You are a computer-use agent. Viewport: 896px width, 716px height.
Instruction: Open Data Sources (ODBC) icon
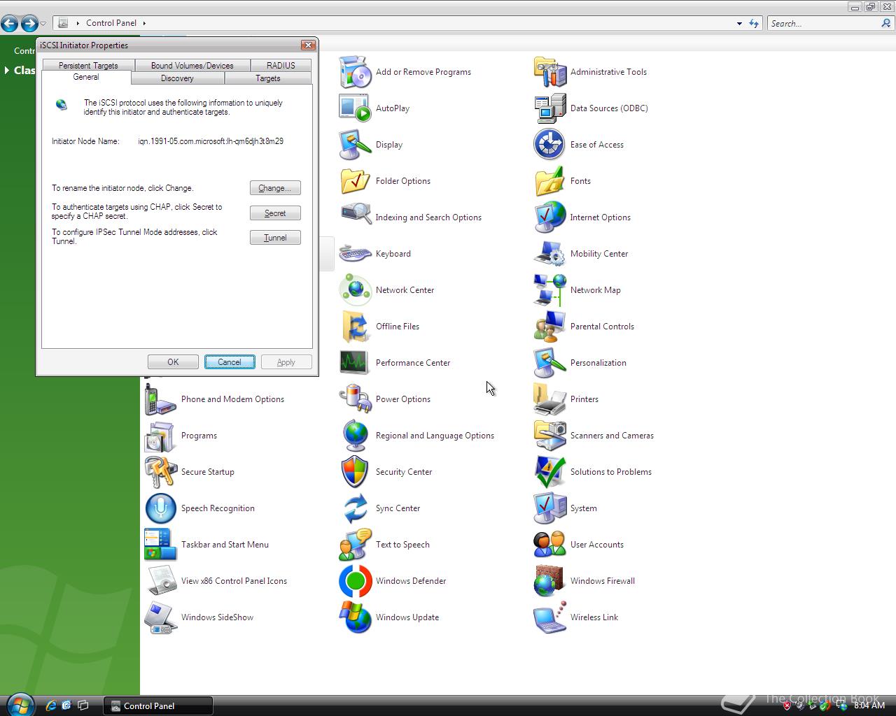pyautogui.click(x=549, y=108)
